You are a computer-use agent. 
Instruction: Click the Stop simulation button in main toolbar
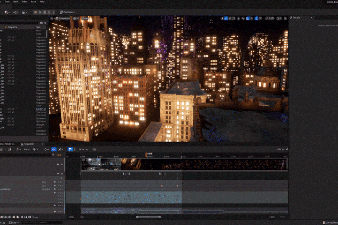pyautogui.click(x=45, y=12)
